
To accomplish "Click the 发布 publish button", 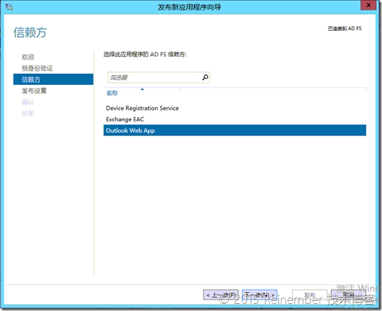I will pos(309,295).
